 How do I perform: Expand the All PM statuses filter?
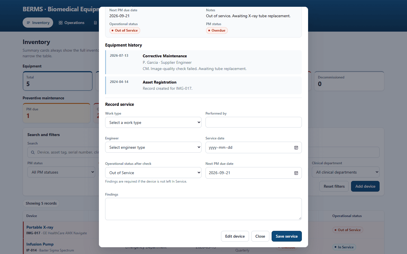coord(61,172)
